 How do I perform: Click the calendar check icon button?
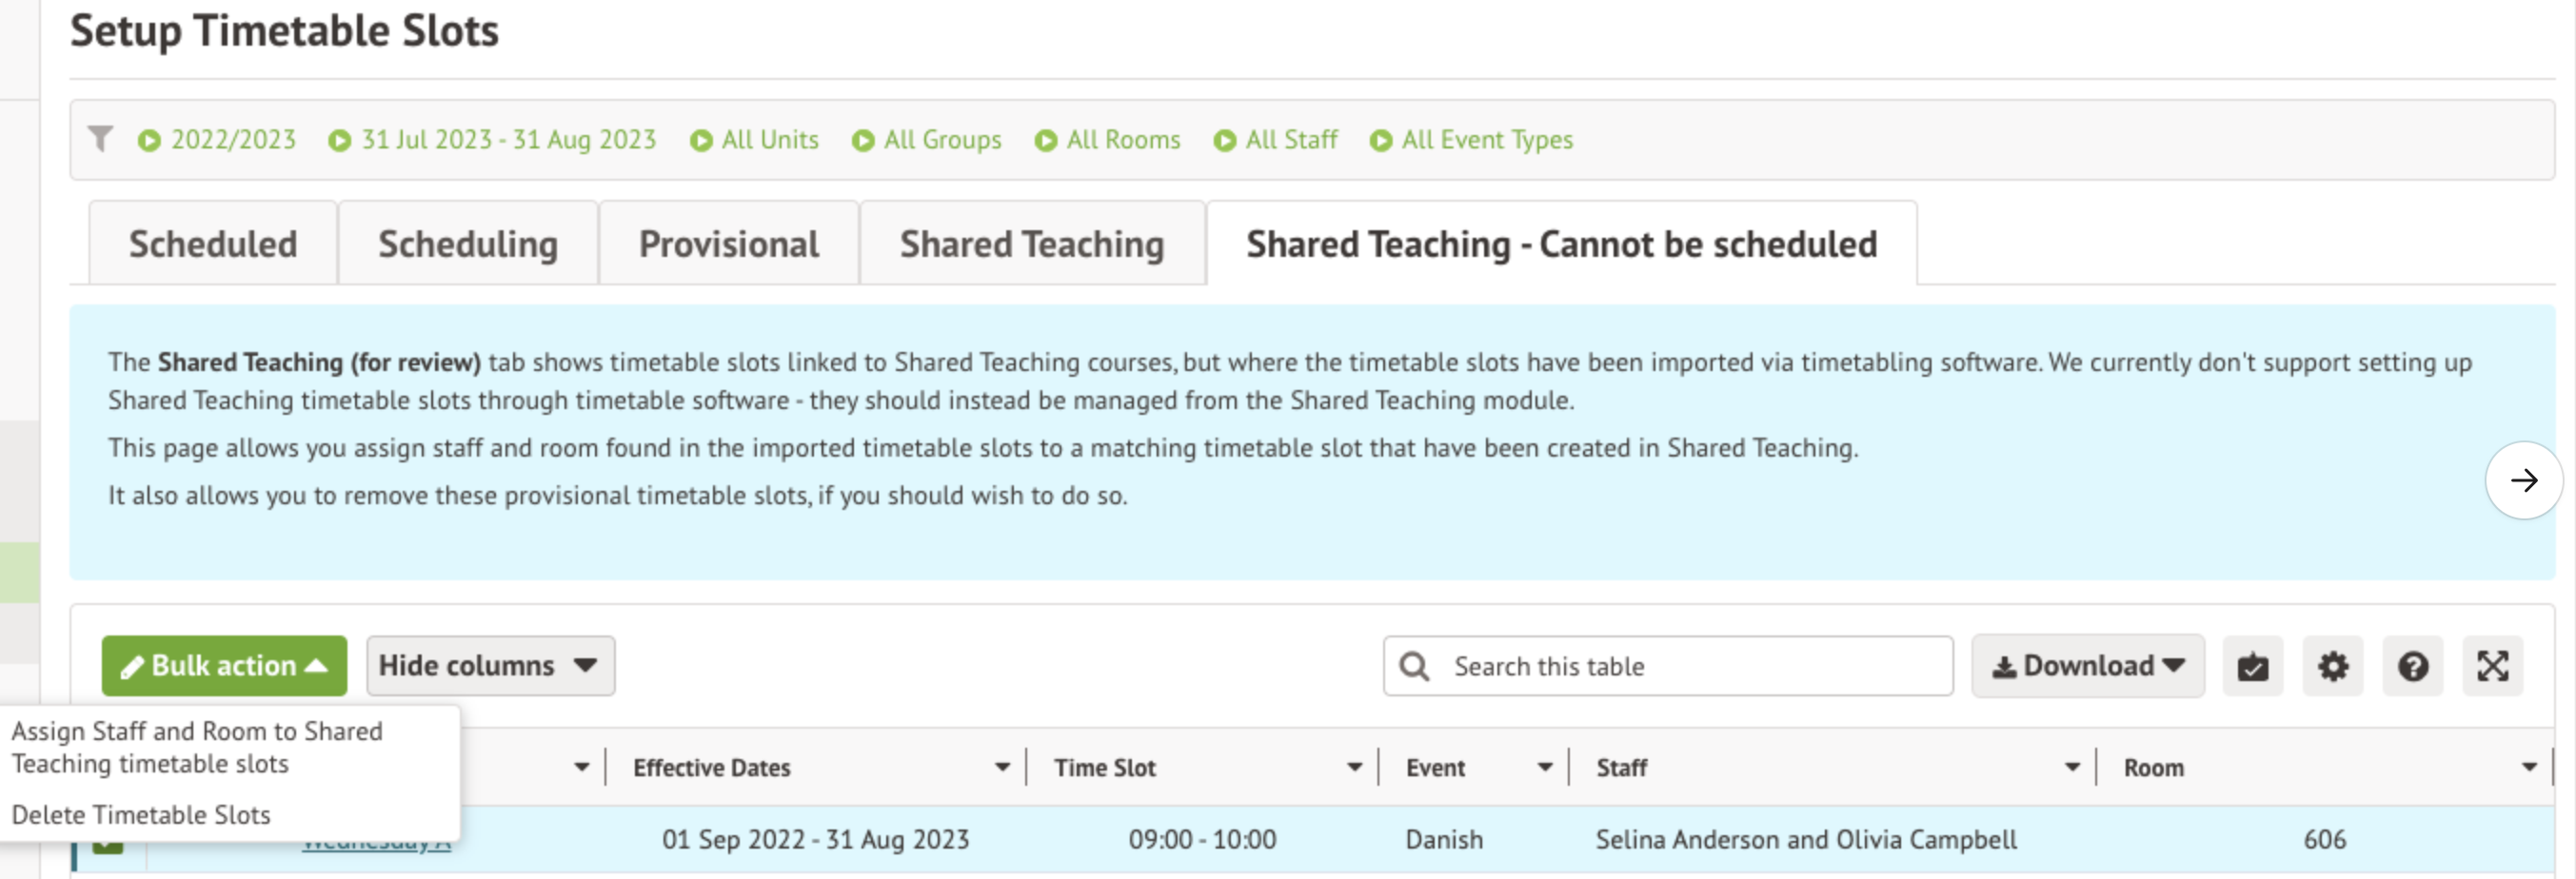coord(2252,666)
